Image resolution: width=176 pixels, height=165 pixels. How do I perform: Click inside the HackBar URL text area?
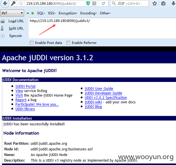coord(102,28)
